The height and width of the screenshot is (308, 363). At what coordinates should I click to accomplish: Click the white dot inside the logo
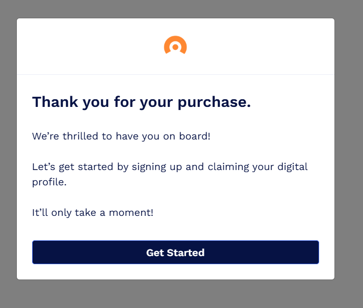pyautogui.click(x=175, y=47)
